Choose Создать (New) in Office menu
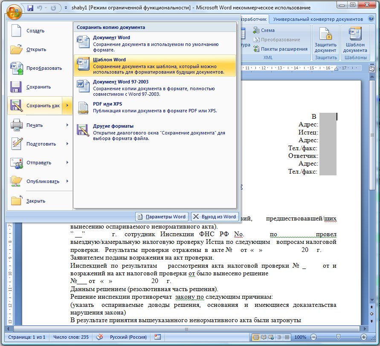 tap(40, 31)
